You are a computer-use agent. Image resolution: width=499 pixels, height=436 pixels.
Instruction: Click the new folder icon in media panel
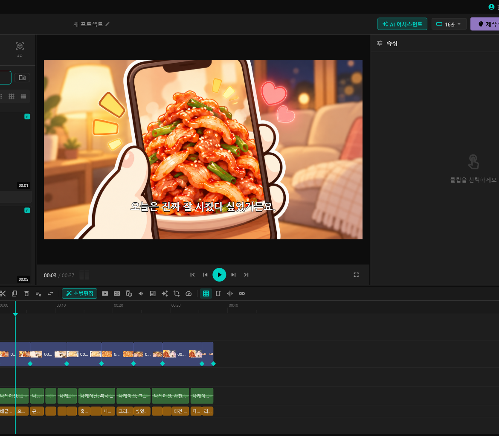point(22,78)
